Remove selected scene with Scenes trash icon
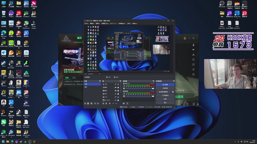Screen dimensions: 257x144 88,103
